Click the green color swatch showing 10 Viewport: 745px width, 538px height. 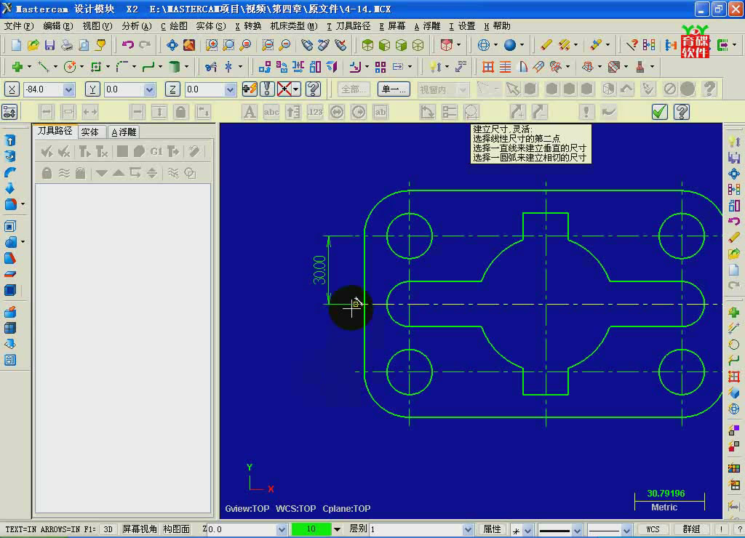[x=311, y=529]
